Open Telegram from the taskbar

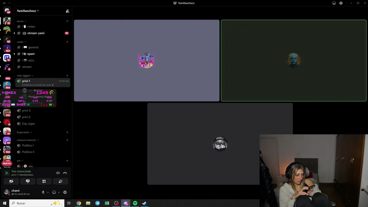[97, 203]
